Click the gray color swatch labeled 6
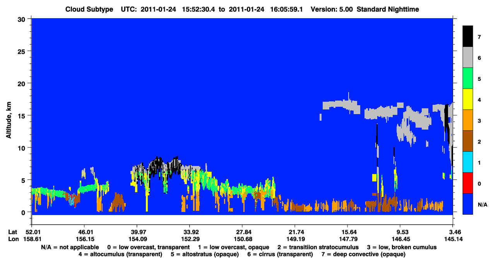503x258 pixels. click(468, 58)
